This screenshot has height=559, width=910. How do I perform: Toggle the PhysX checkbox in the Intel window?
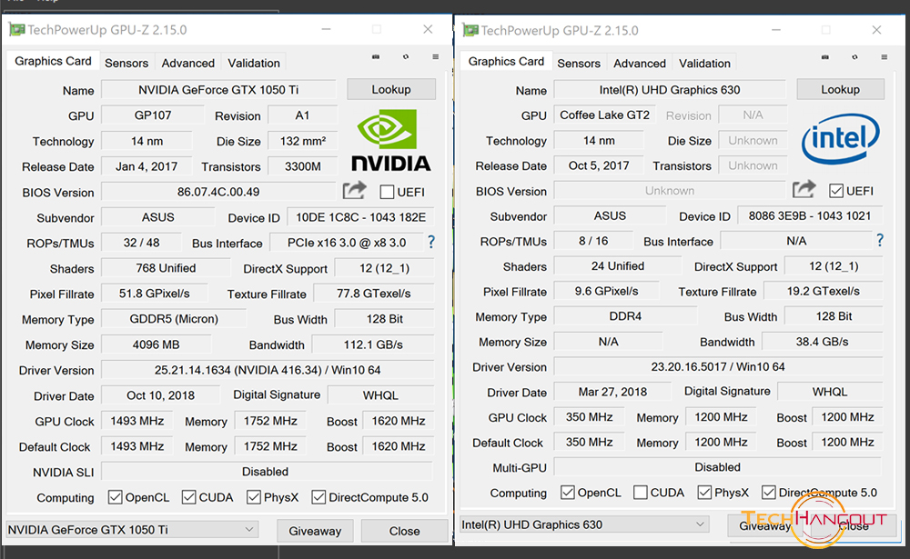coord(704,493)
